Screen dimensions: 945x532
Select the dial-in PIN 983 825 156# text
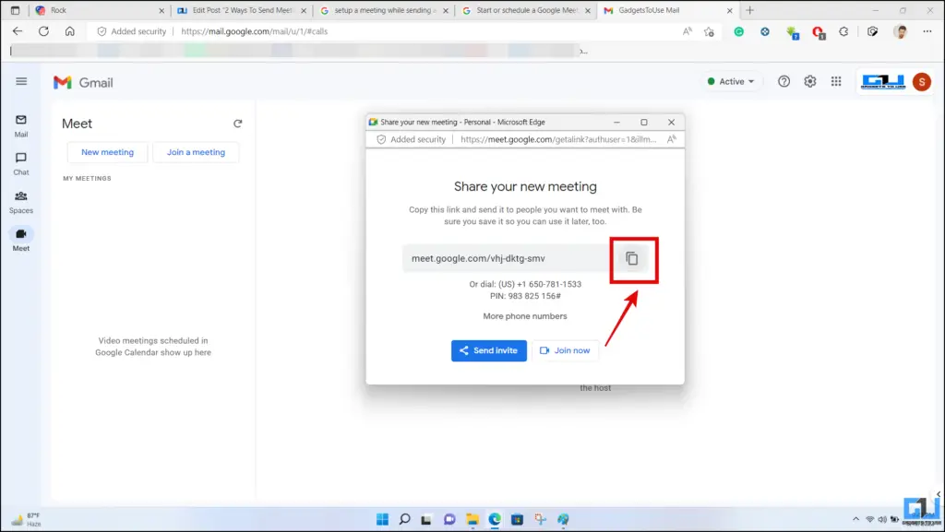(x=525, y=296)
